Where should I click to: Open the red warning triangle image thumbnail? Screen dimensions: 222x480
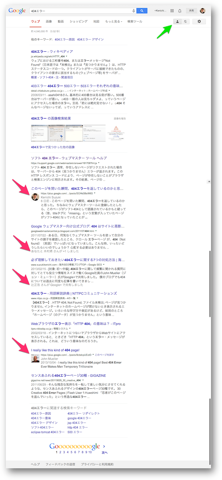tap(116, 133)
